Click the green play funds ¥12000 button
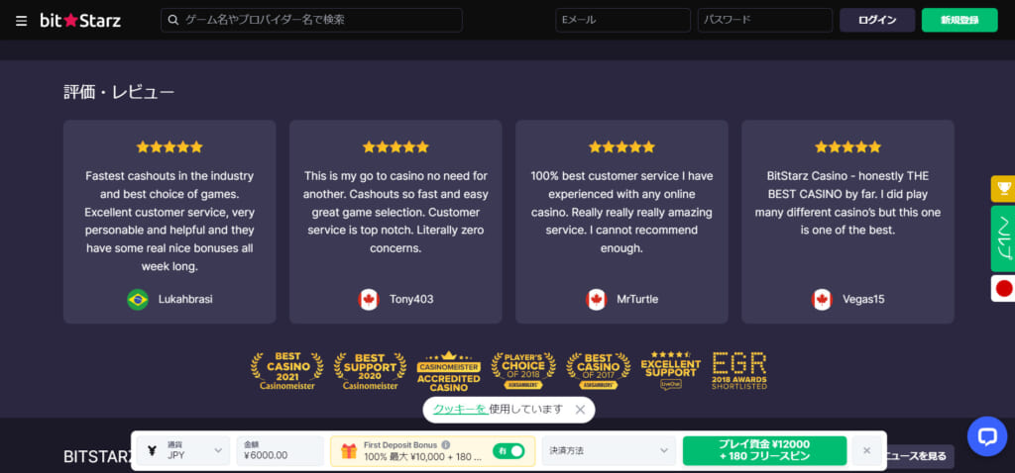Image resolution: width=1015 pixels, height=473 pixels. pos(764,451)
